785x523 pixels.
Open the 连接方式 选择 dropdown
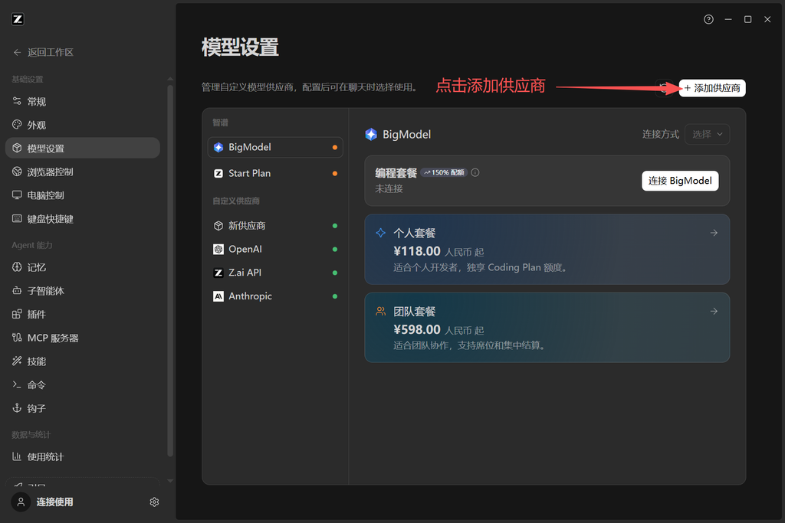[x=707, y=134]
